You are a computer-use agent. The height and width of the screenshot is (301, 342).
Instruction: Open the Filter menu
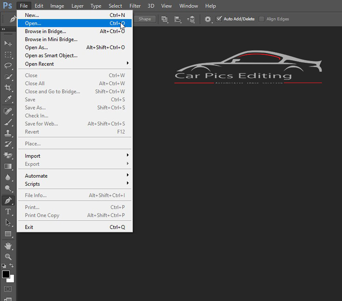tap(135, 6)
